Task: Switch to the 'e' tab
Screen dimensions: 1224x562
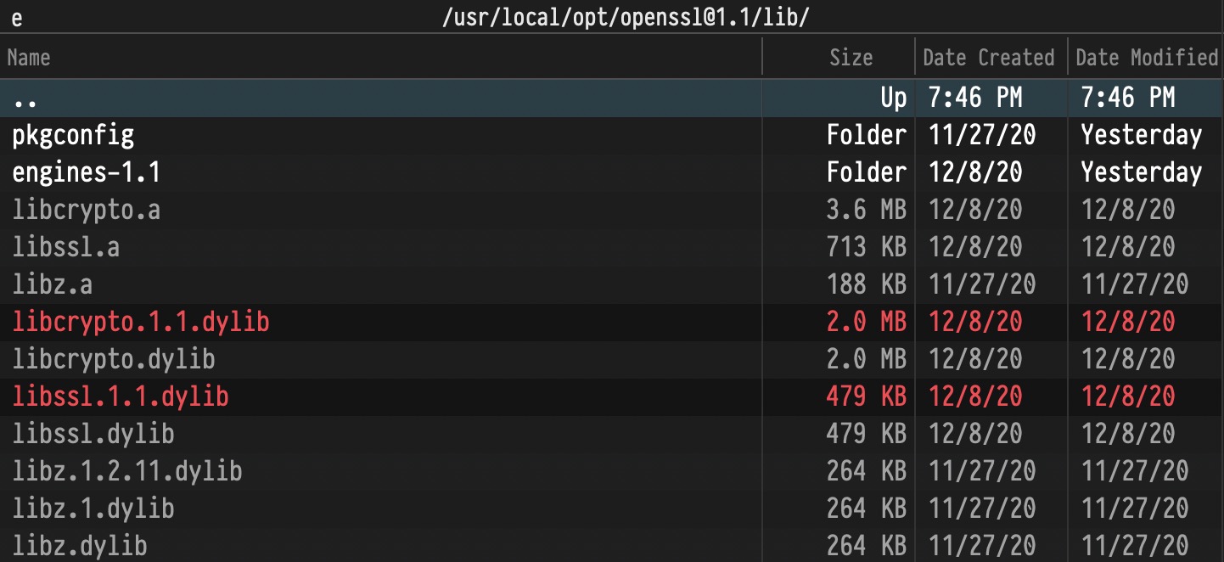Action: pos(15,14)
